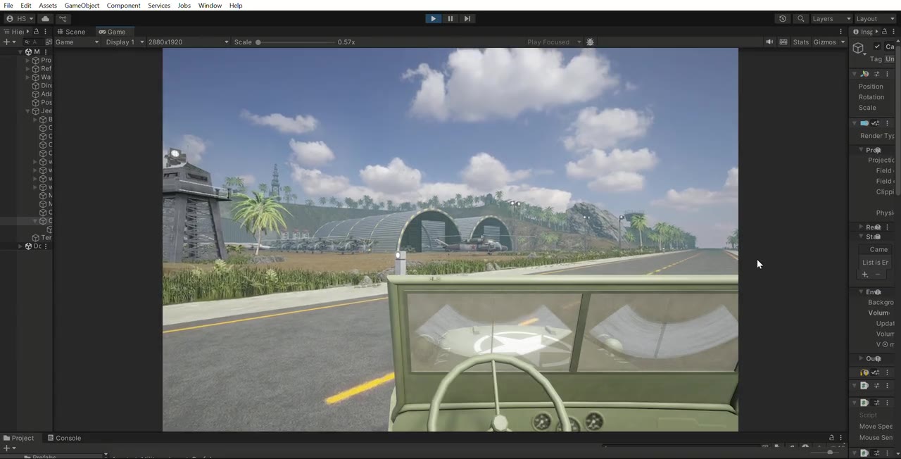
Task: Click the Pause button in toolbar
Action: 450,19
